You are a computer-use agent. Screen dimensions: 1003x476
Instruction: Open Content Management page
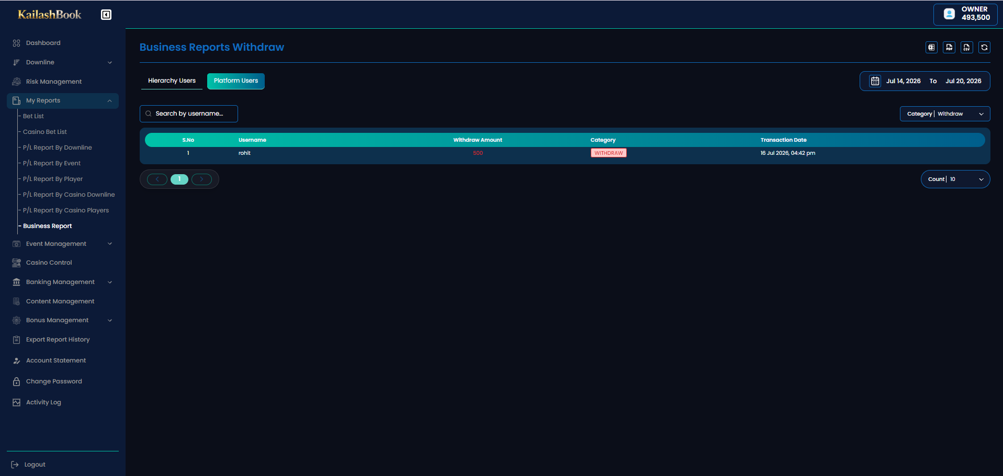pos(60,301)
